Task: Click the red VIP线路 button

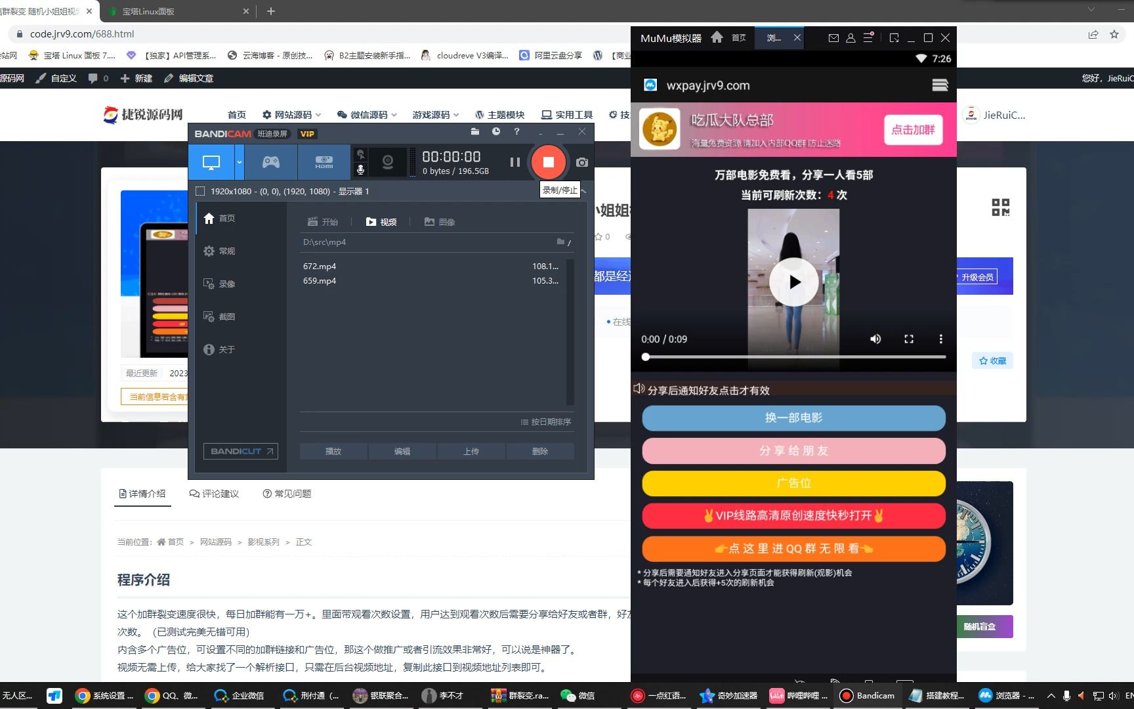Action: click(794, 516)
